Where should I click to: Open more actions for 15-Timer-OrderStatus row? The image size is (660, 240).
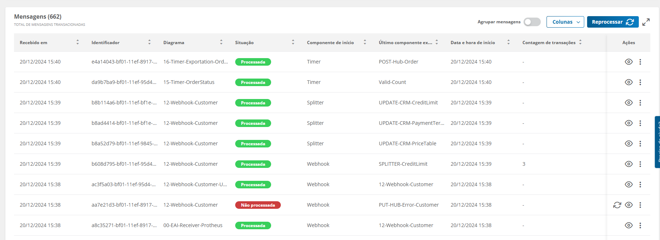pyautogui.click(x=640, y=82)
